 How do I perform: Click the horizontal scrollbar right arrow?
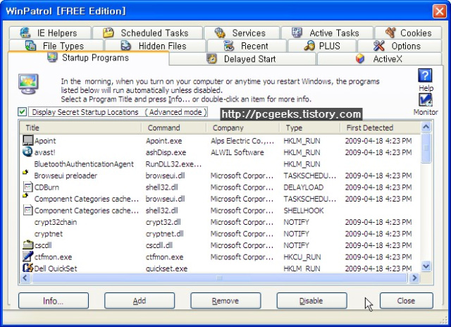pyautogui.click(x=414, y=278)
